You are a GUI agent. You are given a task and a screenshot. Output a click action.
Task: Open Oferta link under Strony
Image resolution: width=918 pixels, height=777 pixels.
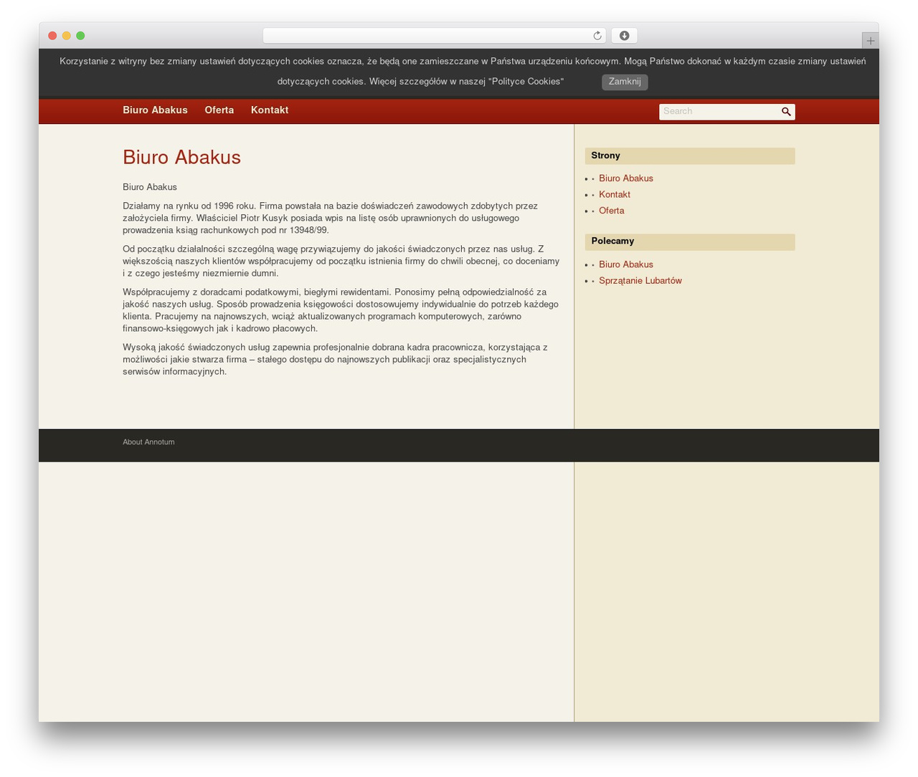point(612,211)
